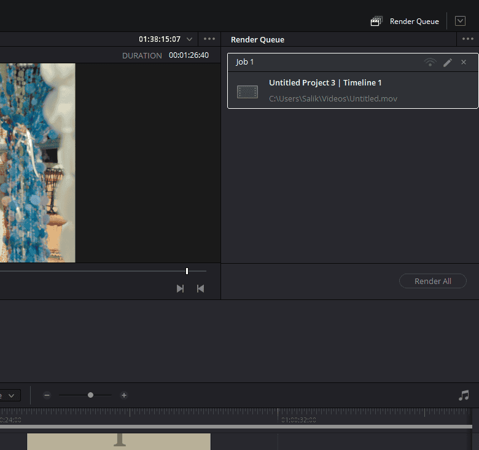This screenshot has height=450, width=479.
Task: Open Render Queue panel three-dot options menu
Action: (x=468, y=39)
